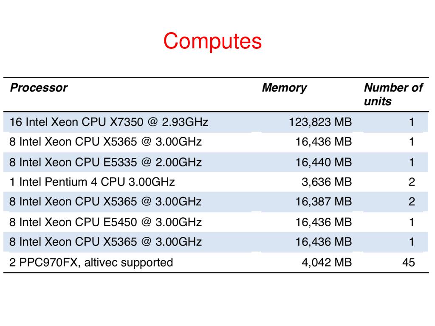The height and width of the screenshot is (326, 435).
Task: Click units value 2 in Pentium row
Action: coord(412,182)
